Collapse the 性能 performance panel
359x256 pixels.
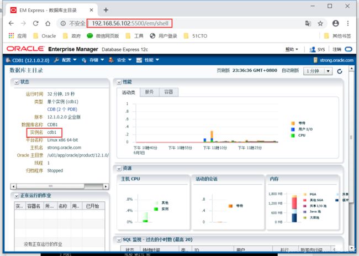(119, 82)
